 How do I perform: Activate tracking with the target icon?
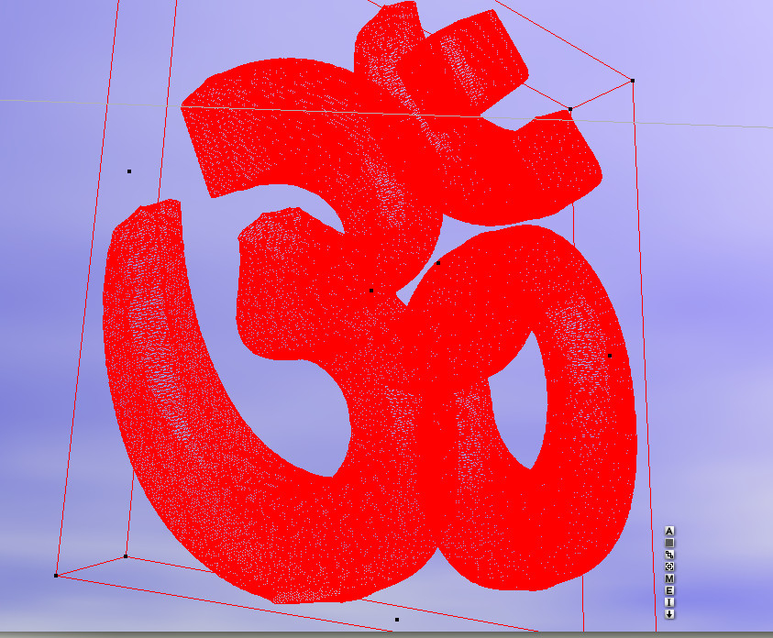[669, 566]
